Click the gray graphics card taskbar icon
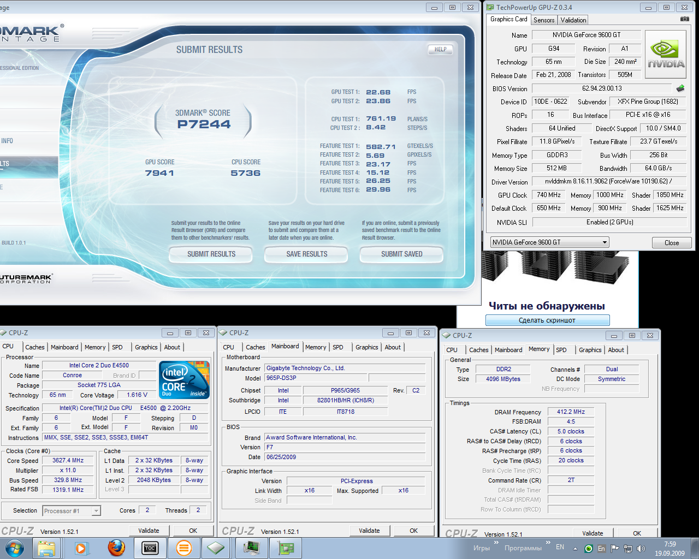 click(216, 548)
